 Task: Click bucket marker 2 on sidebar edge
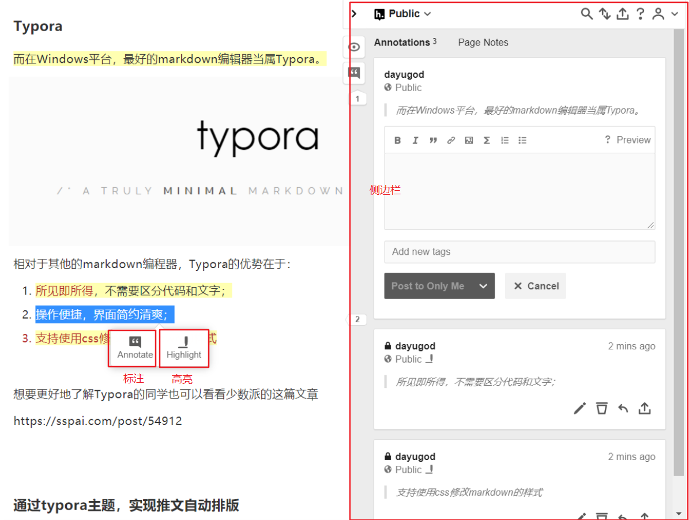[x=357, y=319]
